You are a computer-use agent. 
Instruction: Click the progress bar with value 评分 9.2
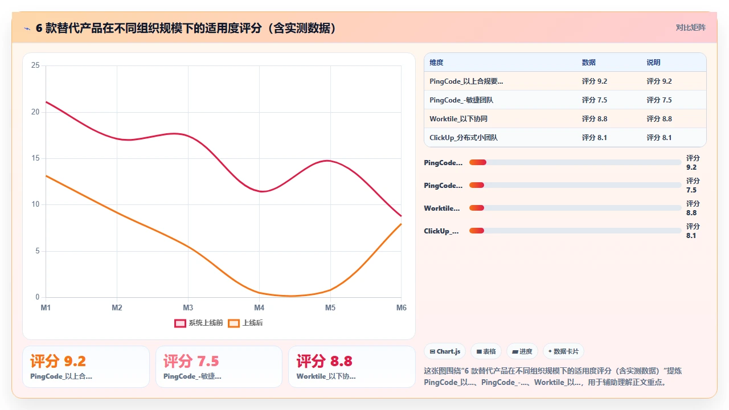coord(575,162)
